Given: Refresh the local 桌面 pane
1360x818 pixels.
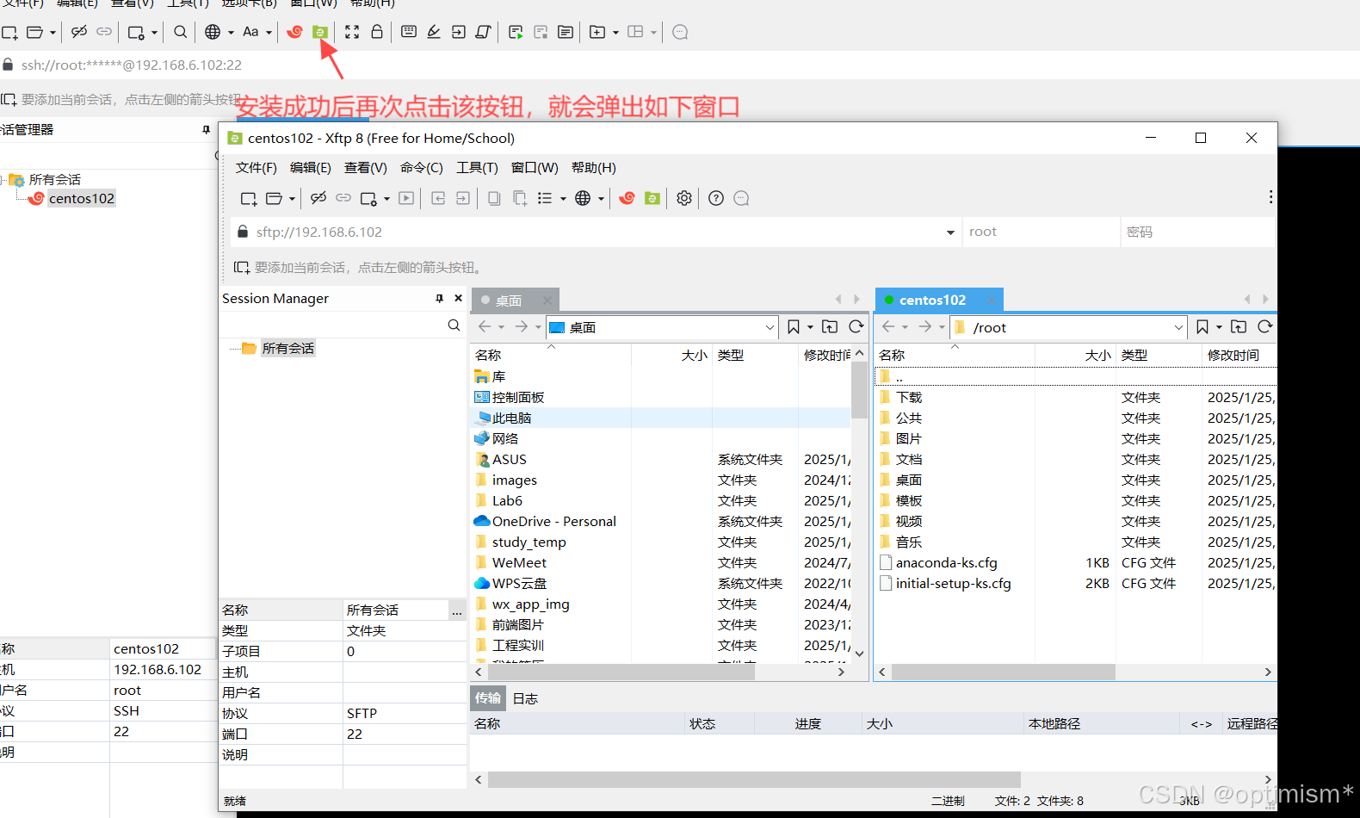Looking at the screenshot, I should pos(856,326).
